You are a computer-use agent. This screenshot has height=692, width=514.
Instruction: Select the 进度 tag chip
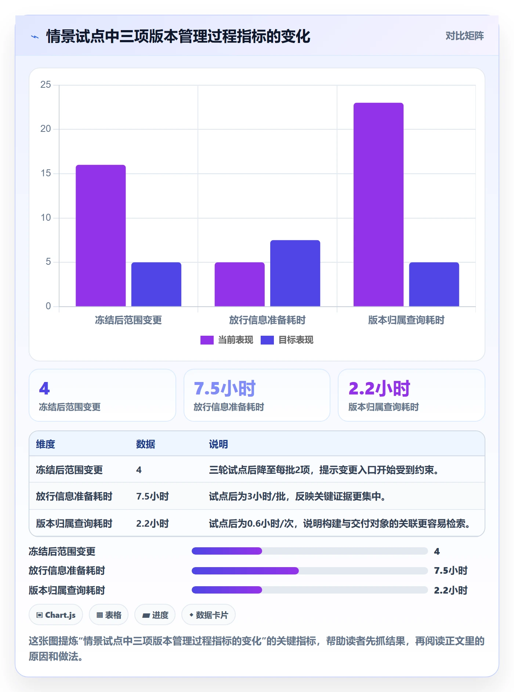click(155, 615)
